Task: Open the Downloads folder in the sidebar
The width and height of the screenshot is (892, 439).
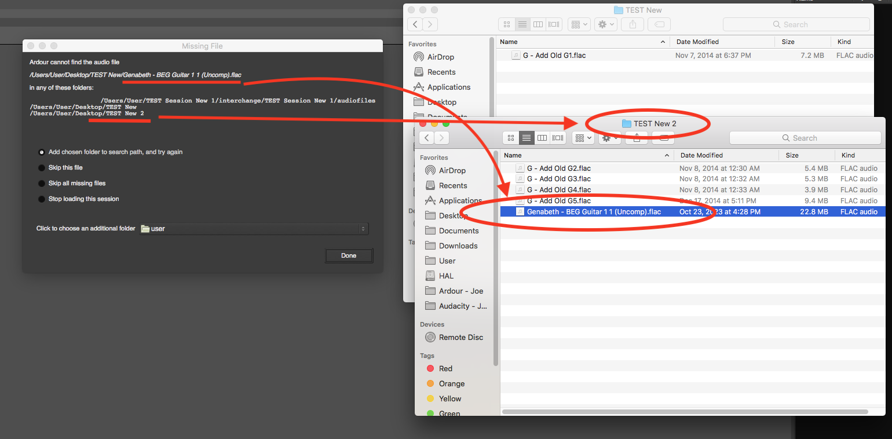Action: tap(458, 246)
